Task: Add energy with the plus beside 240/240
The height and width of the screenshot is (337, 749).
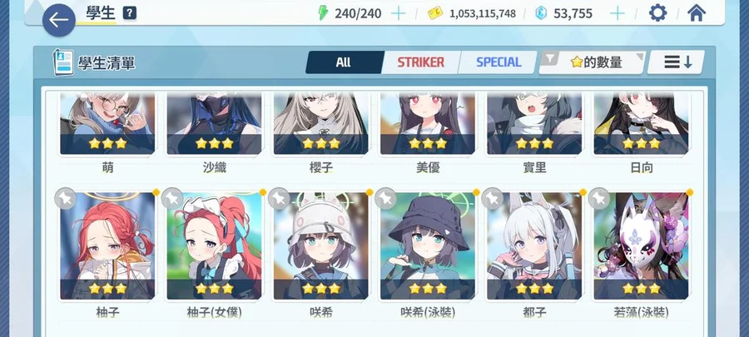Action: coord(398,13)
